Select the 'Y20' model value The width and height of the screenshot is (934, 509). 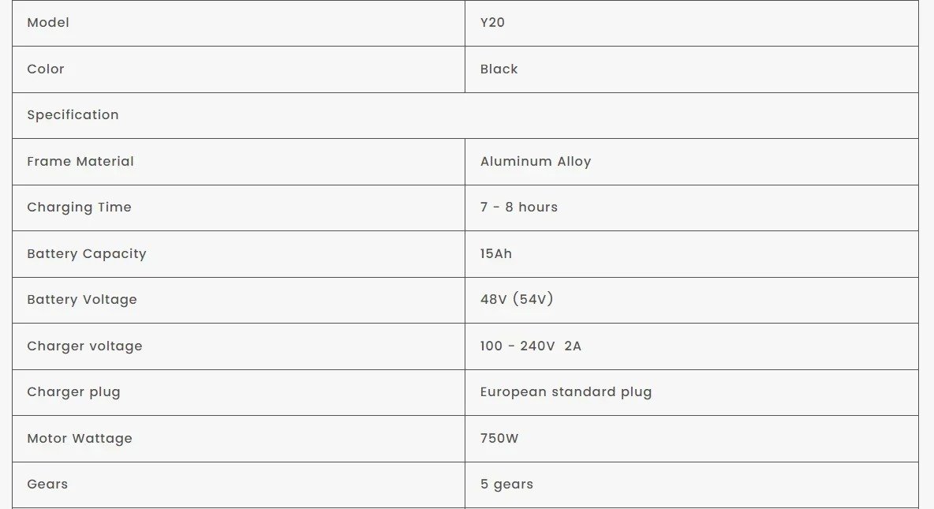click(x=492, y=23)
